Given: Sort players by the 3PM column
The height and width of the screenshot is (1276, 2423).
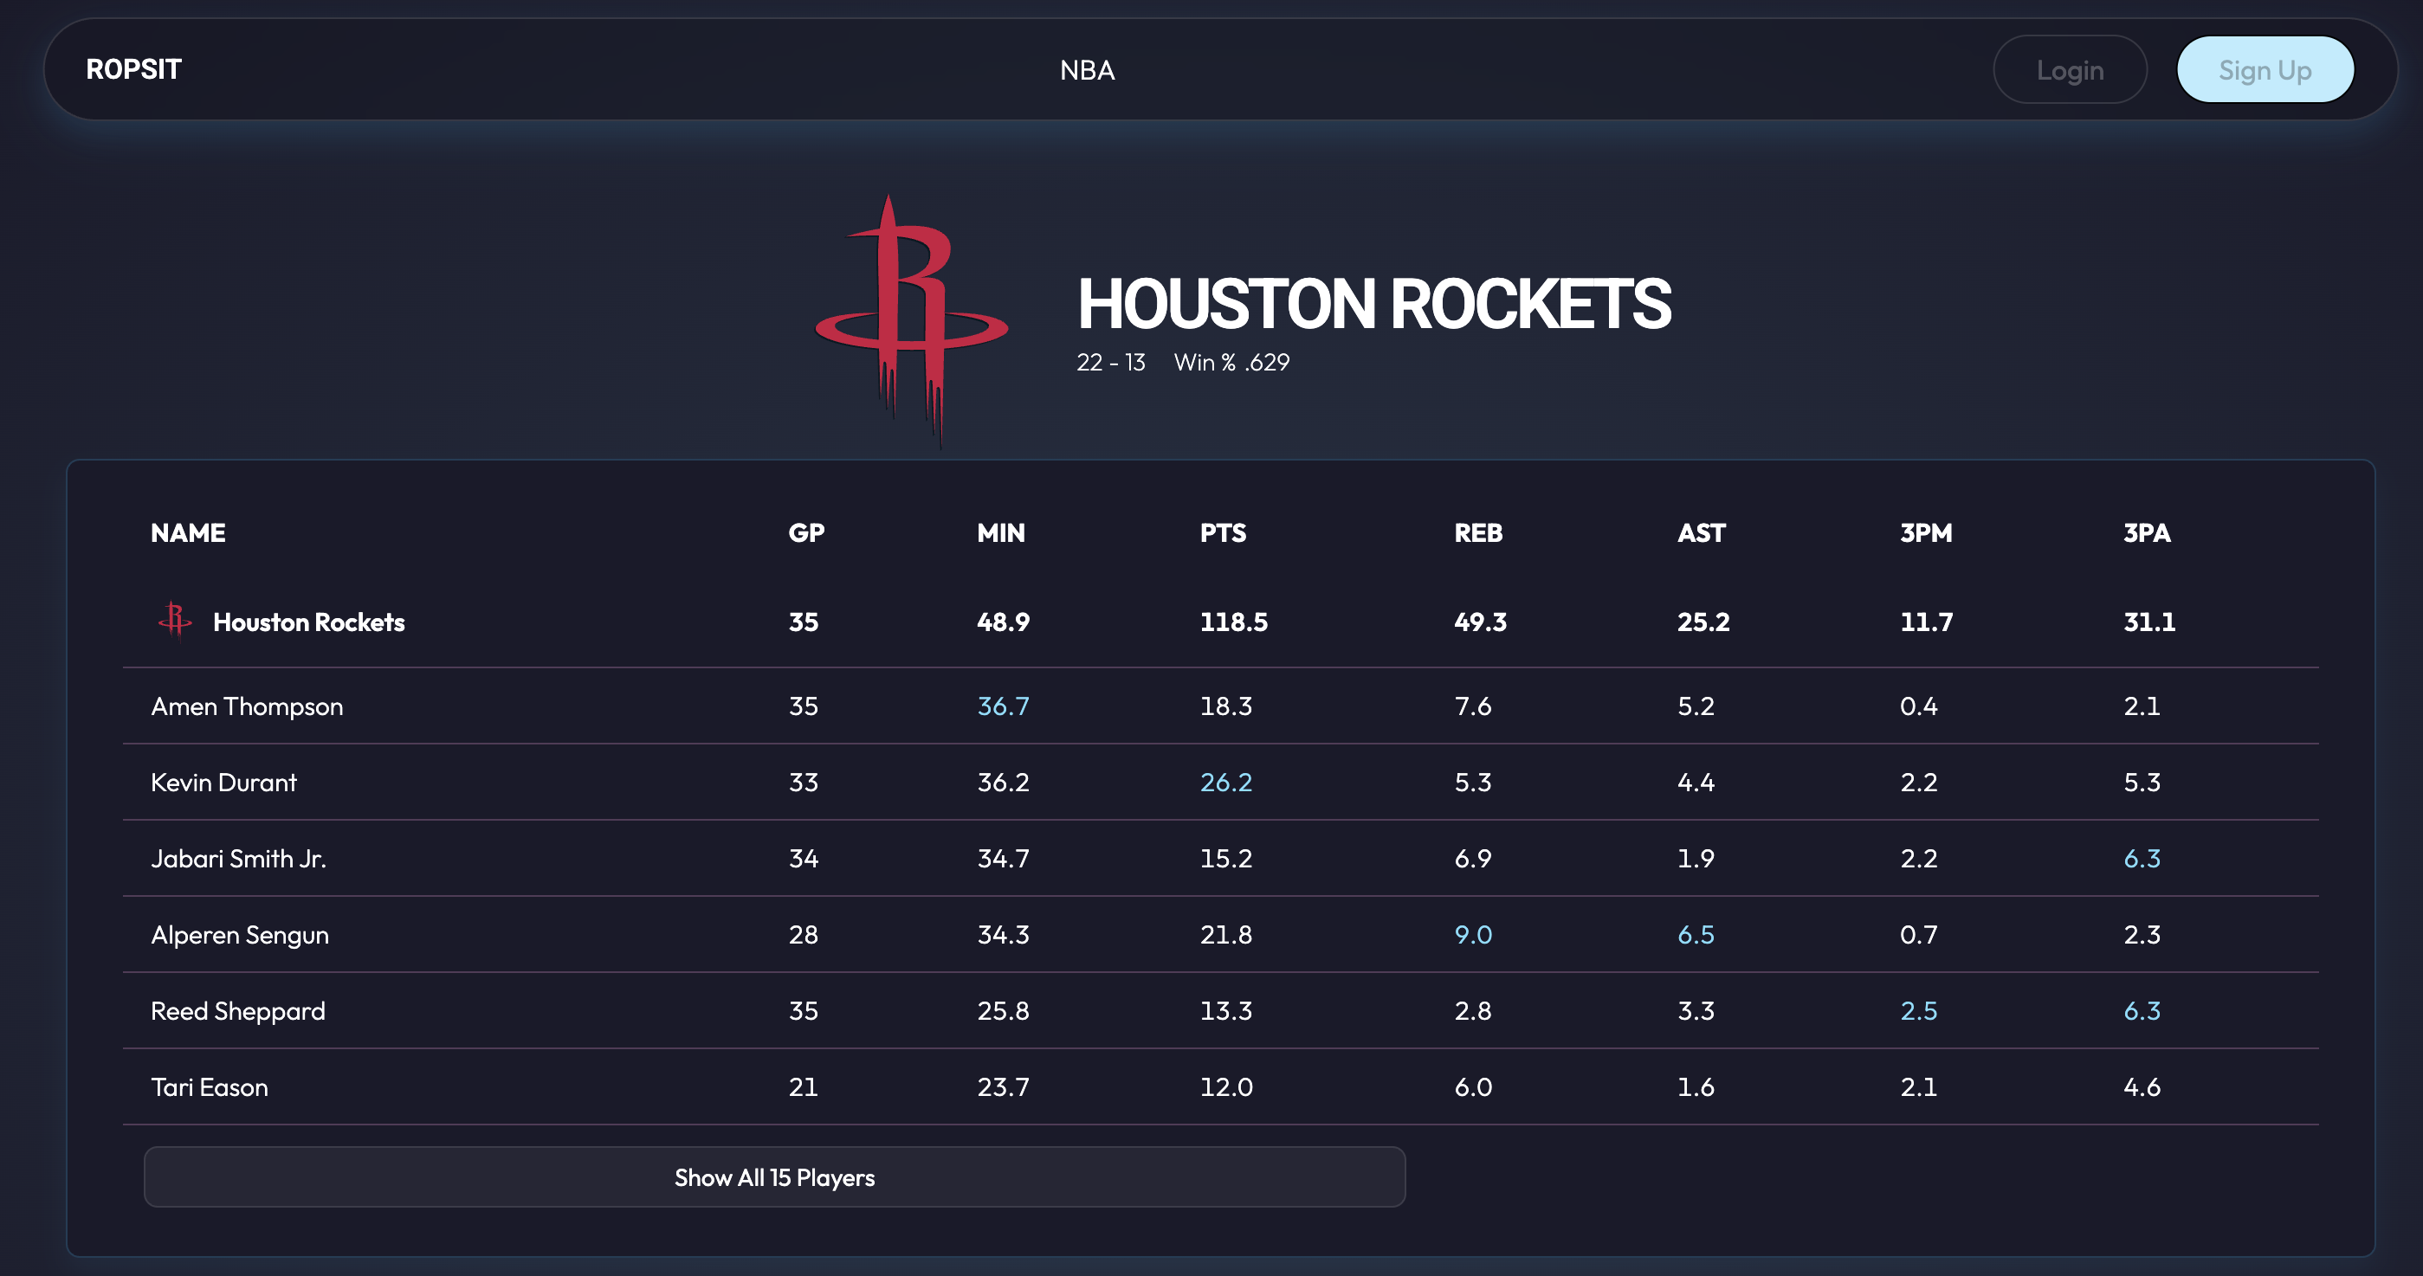Looking at the screenshot, I should pyautogui.click(x=1924, y=532).
